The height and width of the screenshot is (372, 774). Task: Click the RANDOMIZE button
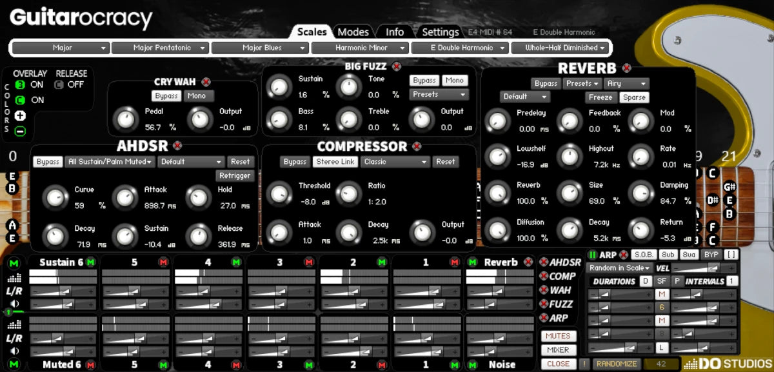[x=617, y=364]
